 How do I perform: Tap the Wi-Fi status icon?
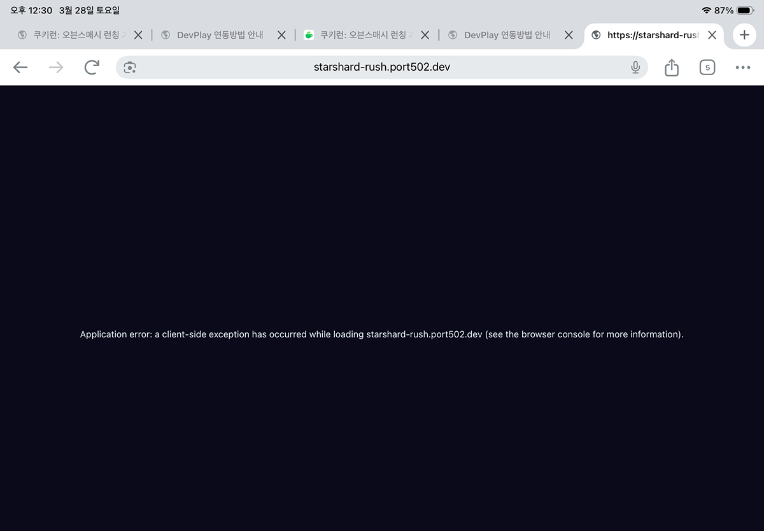tap(706, 10)
